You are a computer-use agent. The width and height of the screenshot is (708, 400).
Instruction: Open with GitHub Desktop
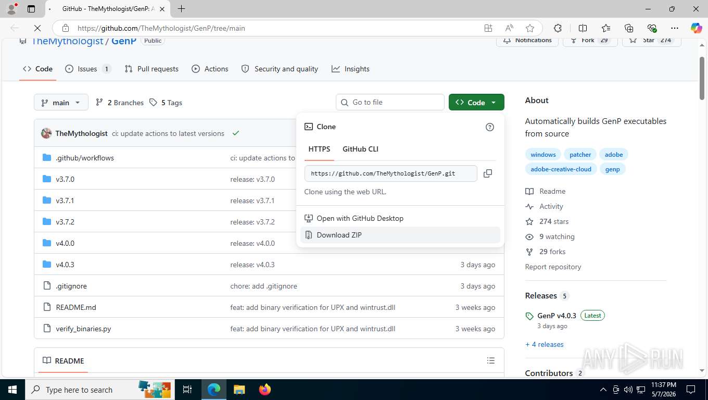[400, 218]
